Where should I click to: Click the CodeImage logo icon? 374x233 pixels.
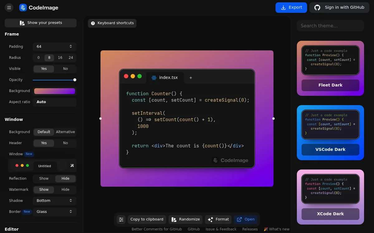[x=23, y=7]
